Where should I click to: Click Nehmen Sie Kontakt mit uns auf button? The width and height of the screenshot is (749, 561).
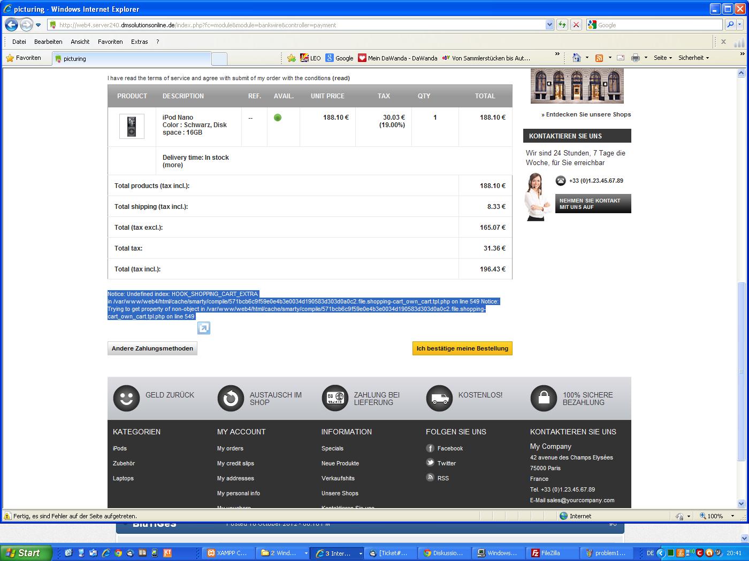[593, 204]
